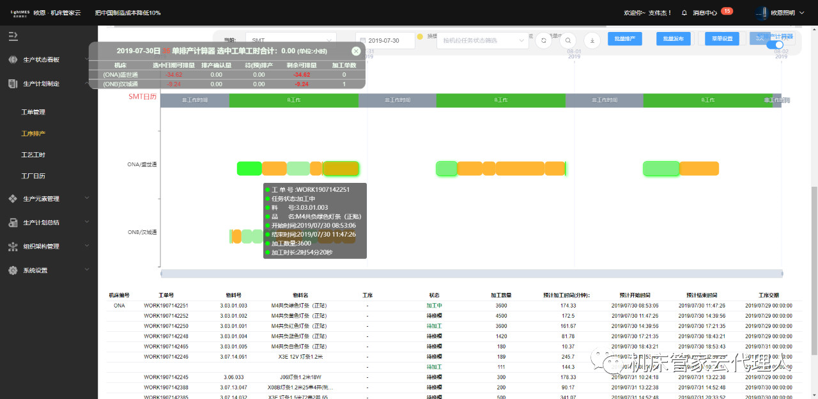818x399 pixels.
Task: Open the 按机位任务状态筛选 dropdown
Action: point(482,40)
